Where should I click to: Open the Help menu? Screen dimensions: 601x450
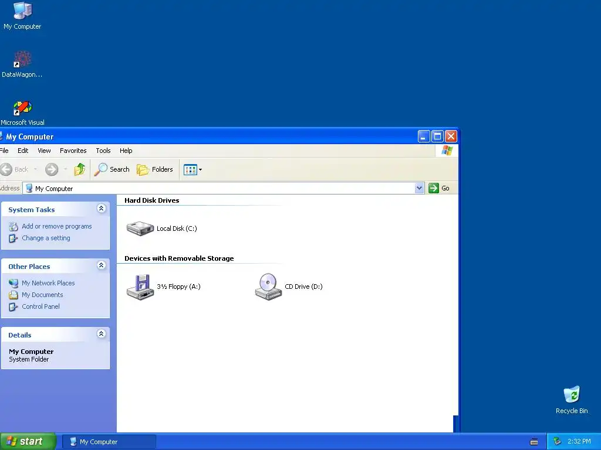click(126, 151)
